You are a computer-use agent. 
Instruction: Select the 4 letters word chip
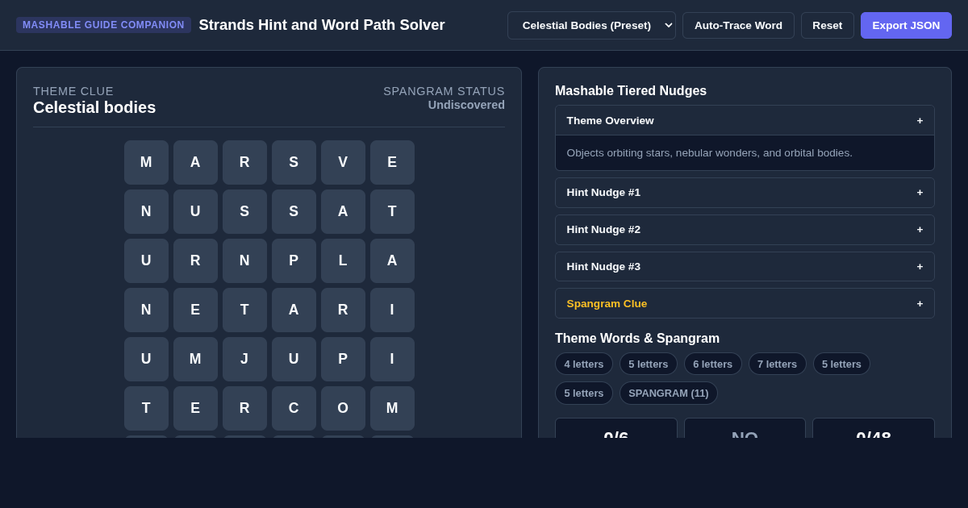point(584,364)
